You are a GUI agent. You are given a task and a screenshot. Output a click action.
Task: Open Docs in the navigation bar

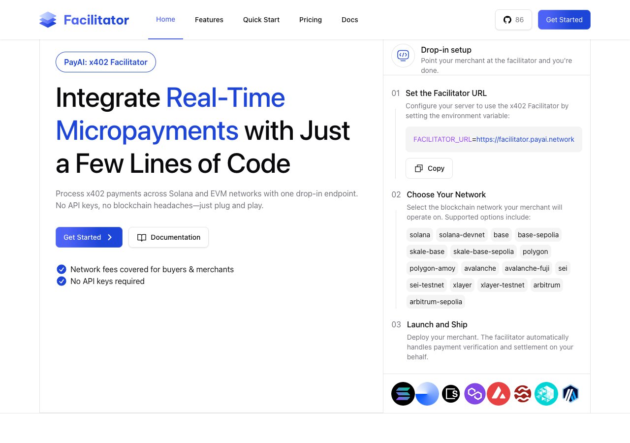(350, 20)
